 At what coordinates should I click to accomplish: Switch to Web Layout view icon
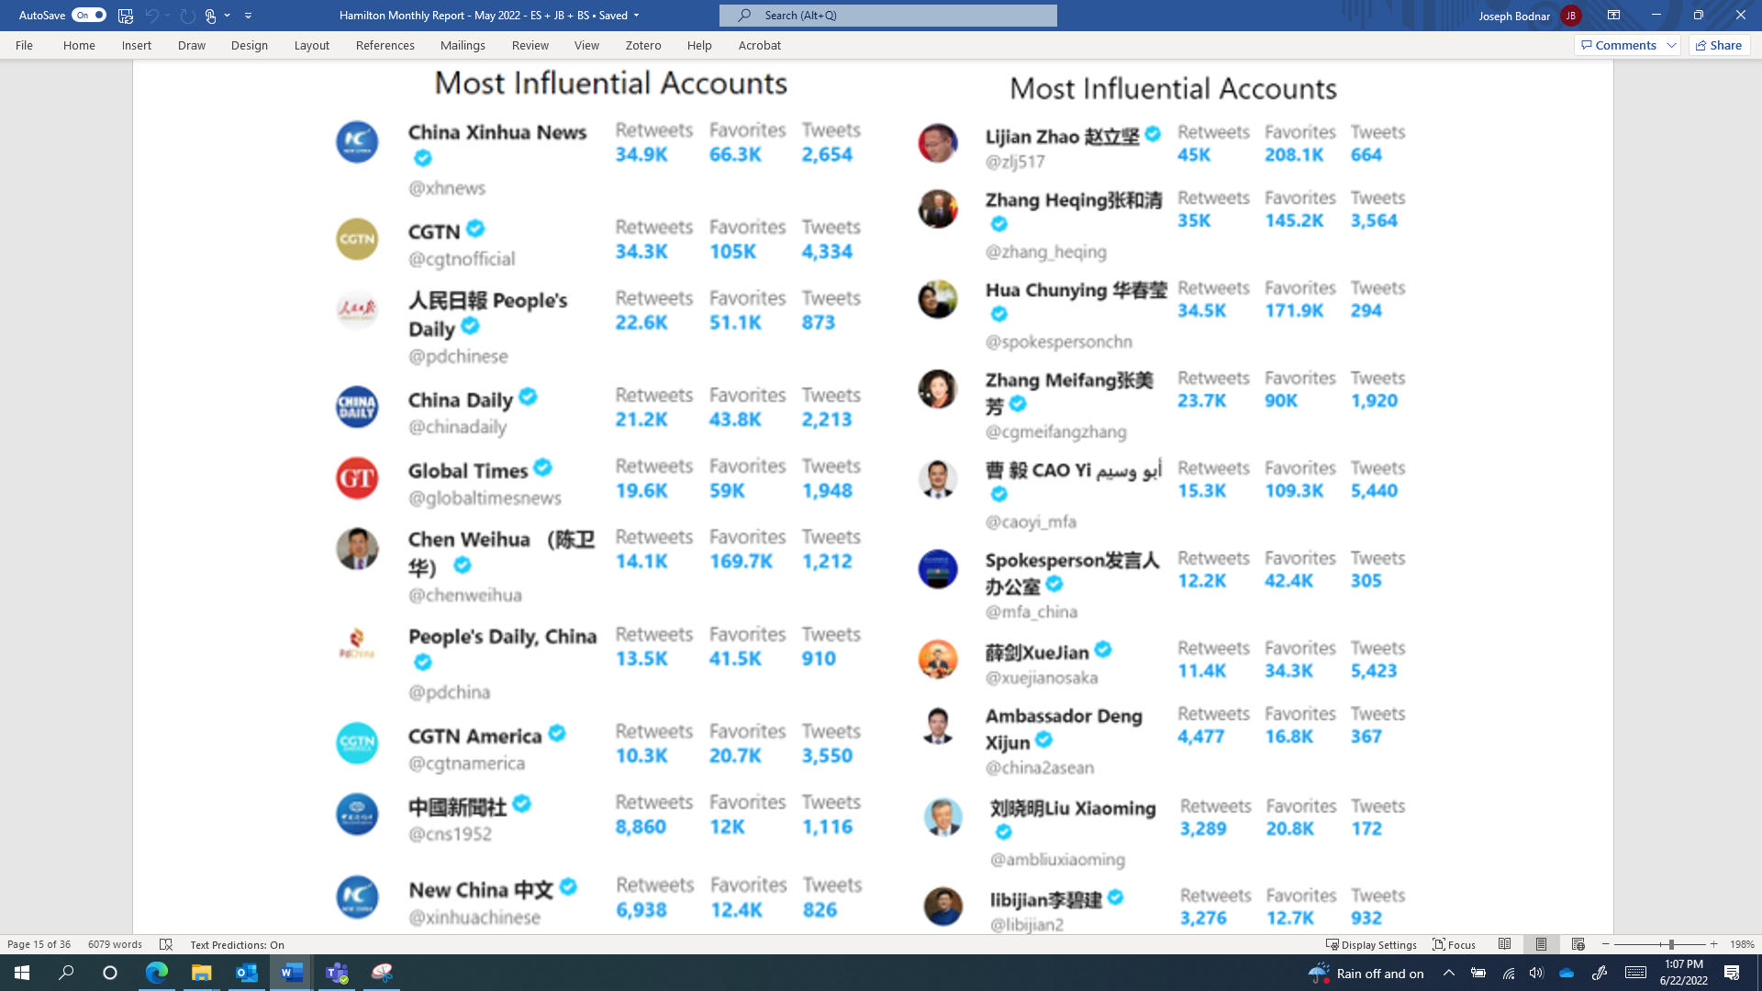[x=1578, y=944]
